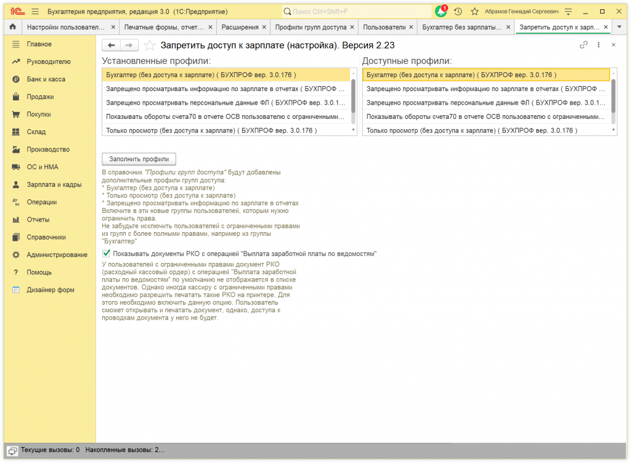Open the main hamburger menu
The height and width of the screenshot is (463, 631).
tap(35, 11)
